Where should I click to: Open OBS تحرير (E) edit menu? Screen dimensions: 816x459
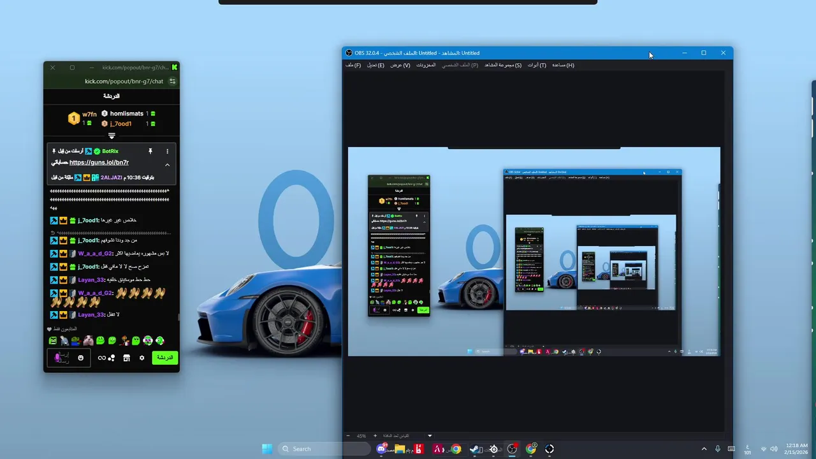pyautogui.click(x=375, y=65)
